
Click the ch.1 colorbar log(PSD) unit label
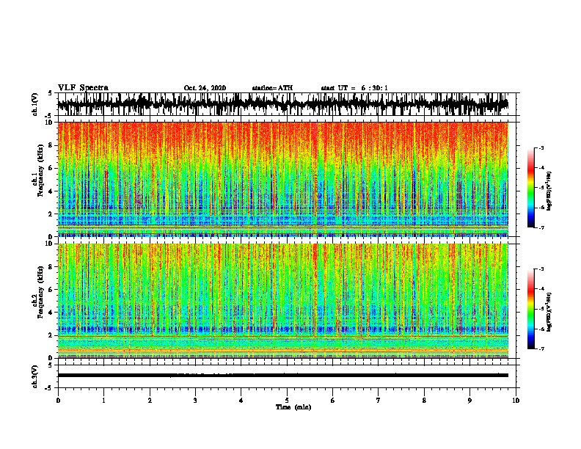point(549,191)
